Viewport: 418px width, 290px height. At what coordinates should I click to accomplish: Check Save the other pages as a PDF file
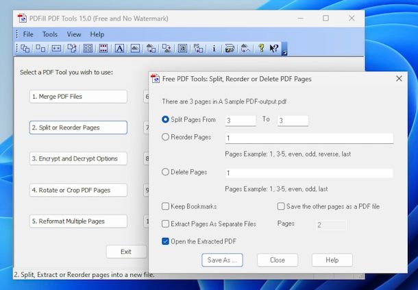281,206
